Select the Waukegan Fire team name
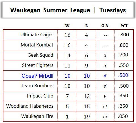Image resolution: width=136 pixels, height=123 pixels. point(37,116)
